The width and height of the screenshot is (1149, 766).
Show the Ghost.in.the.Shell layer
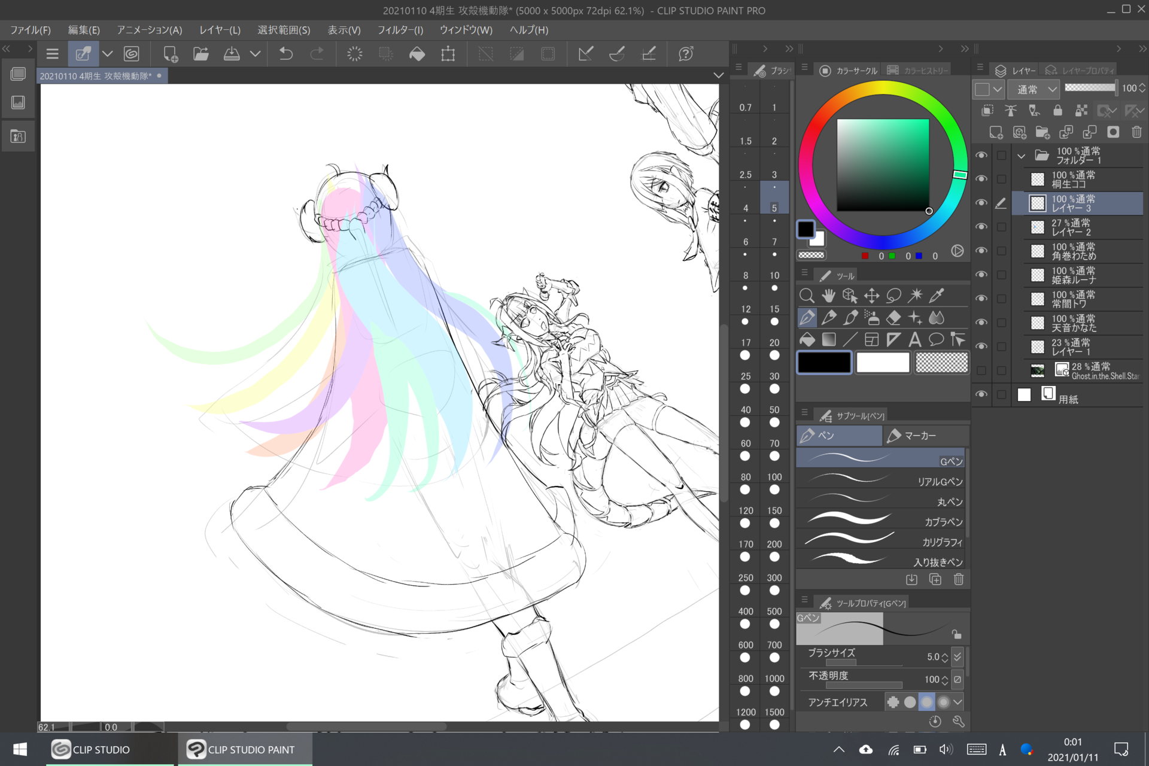pos(981,370)
